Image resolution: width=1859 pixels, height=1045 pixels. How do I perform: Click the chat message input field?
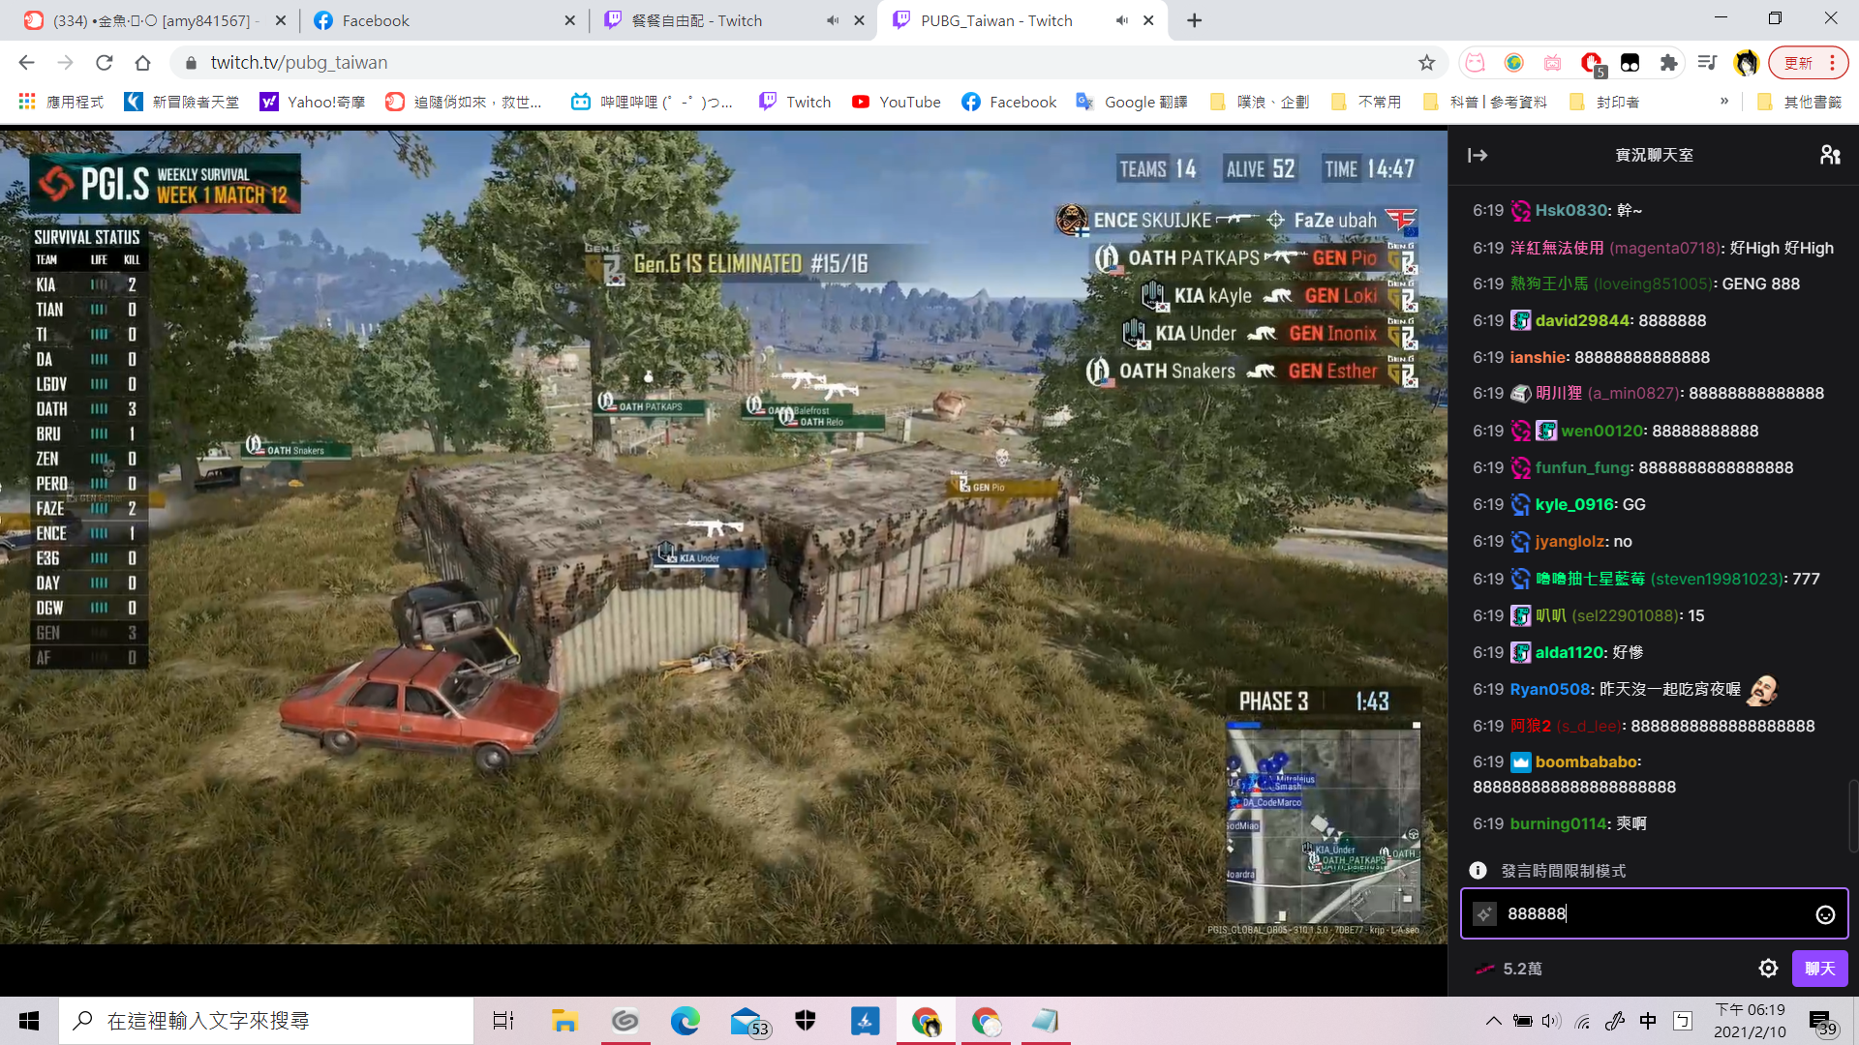pyautogui.click(x=1654, y=913)
